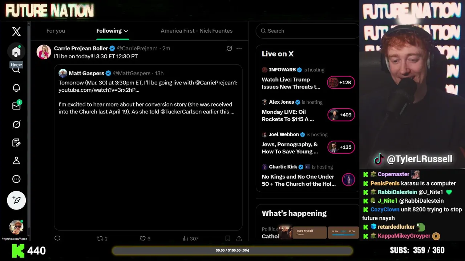Bookmark Carrie Prejean Boller's post
Screen dimensions: 465x261
(x=228, y=238)
